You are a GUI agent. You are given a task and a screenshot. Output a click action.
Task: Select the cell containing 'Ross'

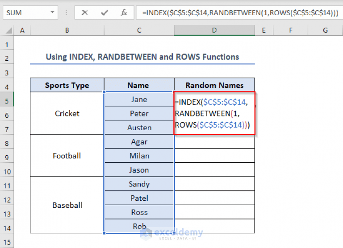point(139,212)
